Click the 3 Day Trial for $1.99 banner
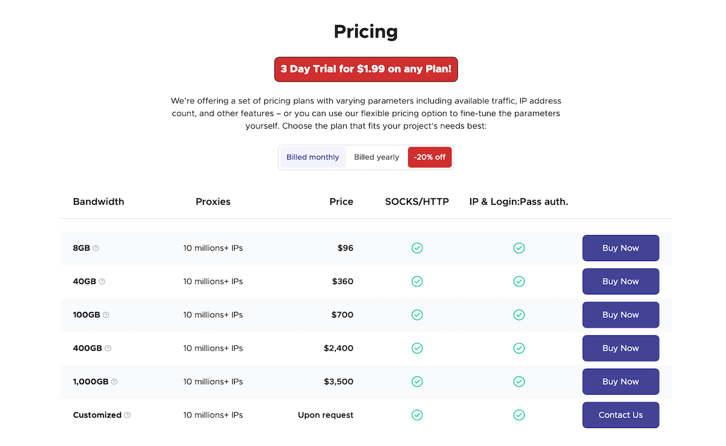726x446 pixels. point(366,69)
